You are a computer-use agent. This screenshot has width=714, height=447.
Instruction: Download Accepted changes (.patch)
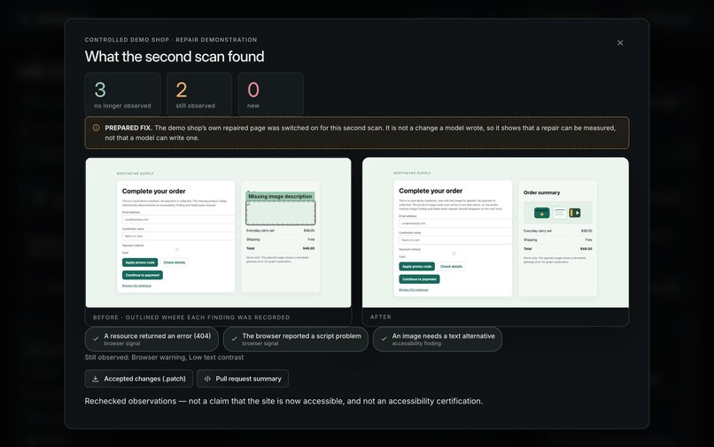point(138,379)
